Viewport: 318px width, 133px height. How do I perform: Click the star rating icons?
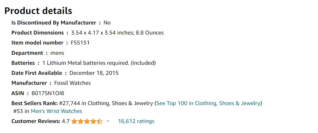[x=87, y=121]
